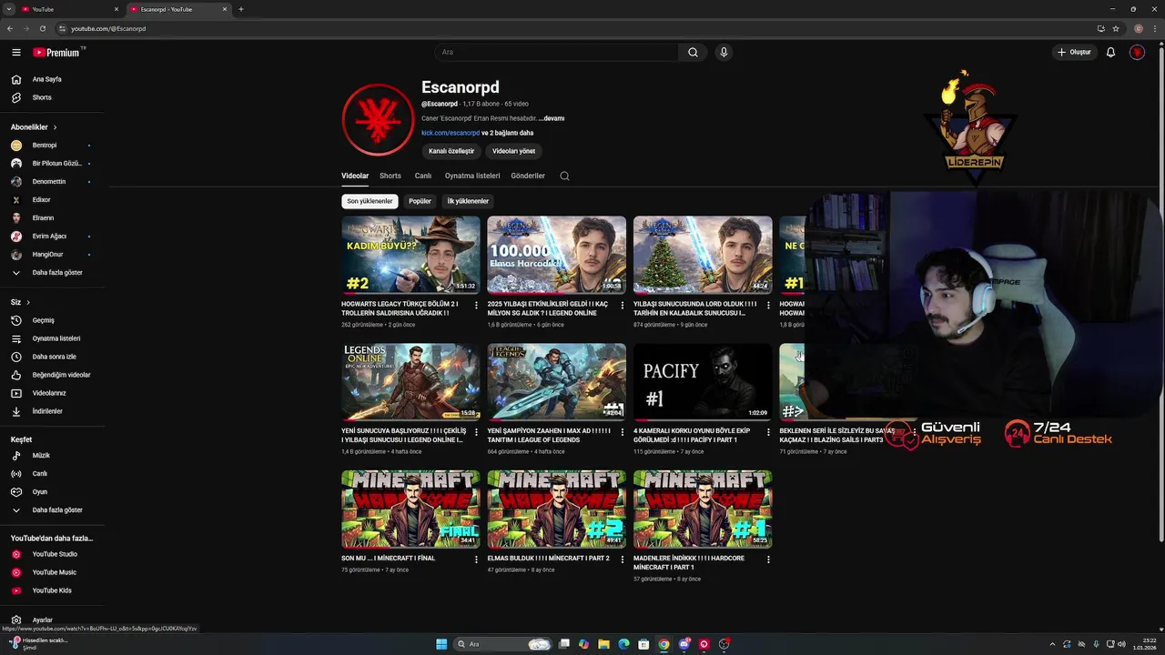Open Minecraft Hardcore FINAL thumbnail
Screen dimensions: 1165x655
410,509
